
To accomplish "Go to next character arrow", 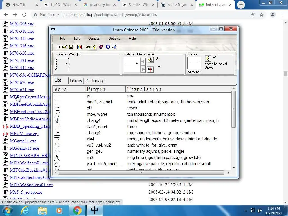I will 143,69.
